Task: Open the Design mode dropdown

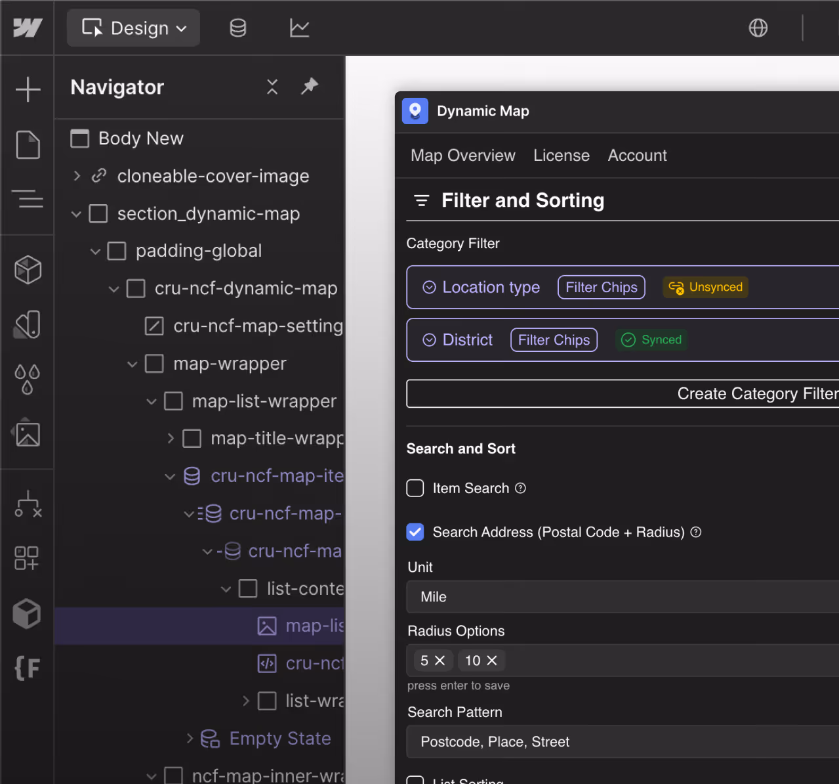Action: 134,28
